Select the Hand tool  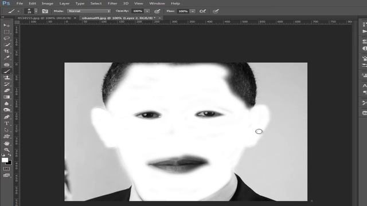click(x=6, y=143)
